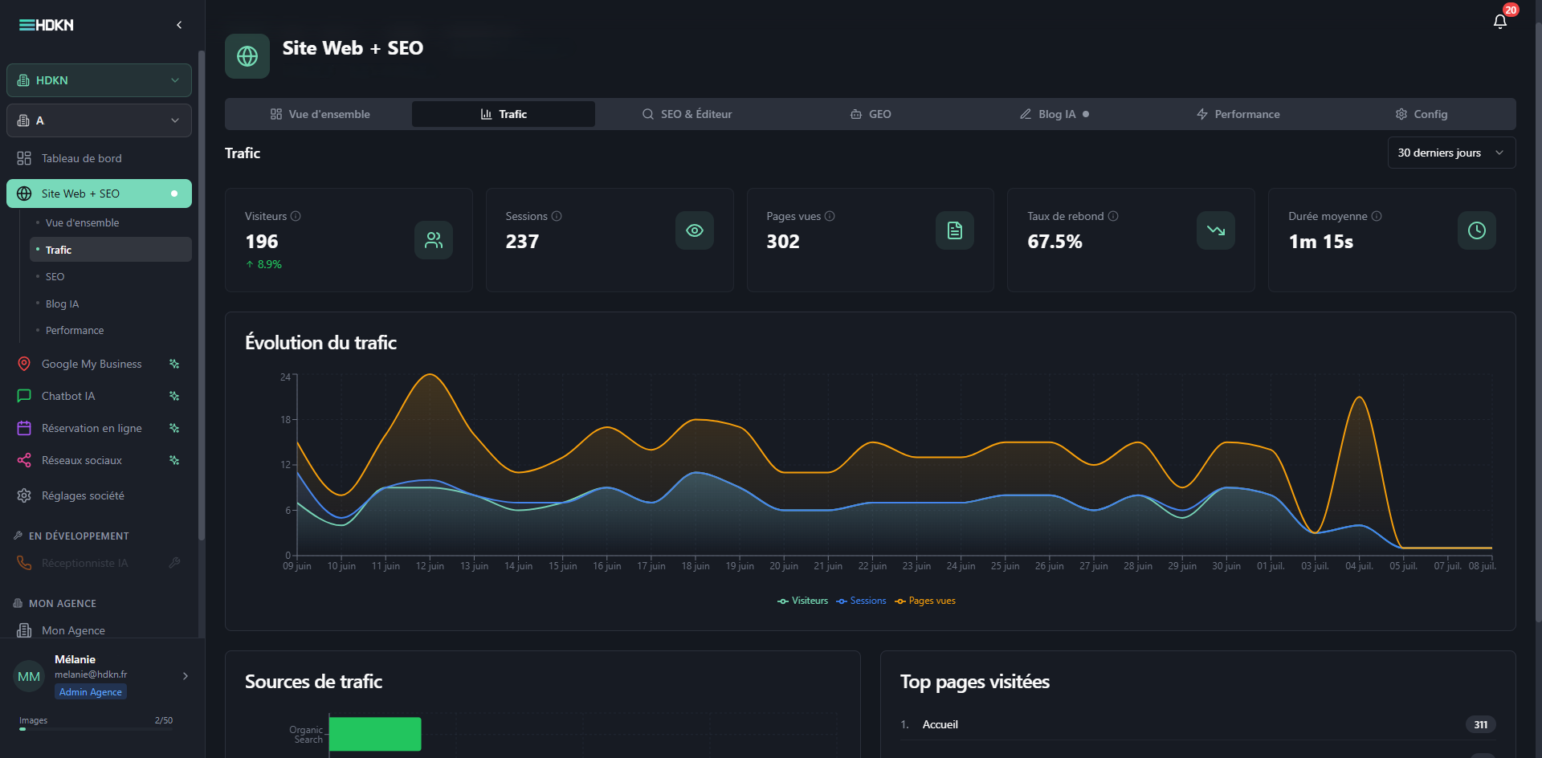Click the Réseaux sociaux share icon
Image resolution: width=1542 pixels, height=758 pixels.
(24, 460)
